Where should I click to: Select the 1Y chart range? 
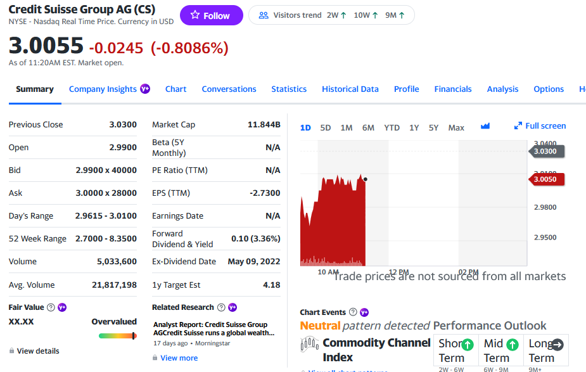click(414, 127)
